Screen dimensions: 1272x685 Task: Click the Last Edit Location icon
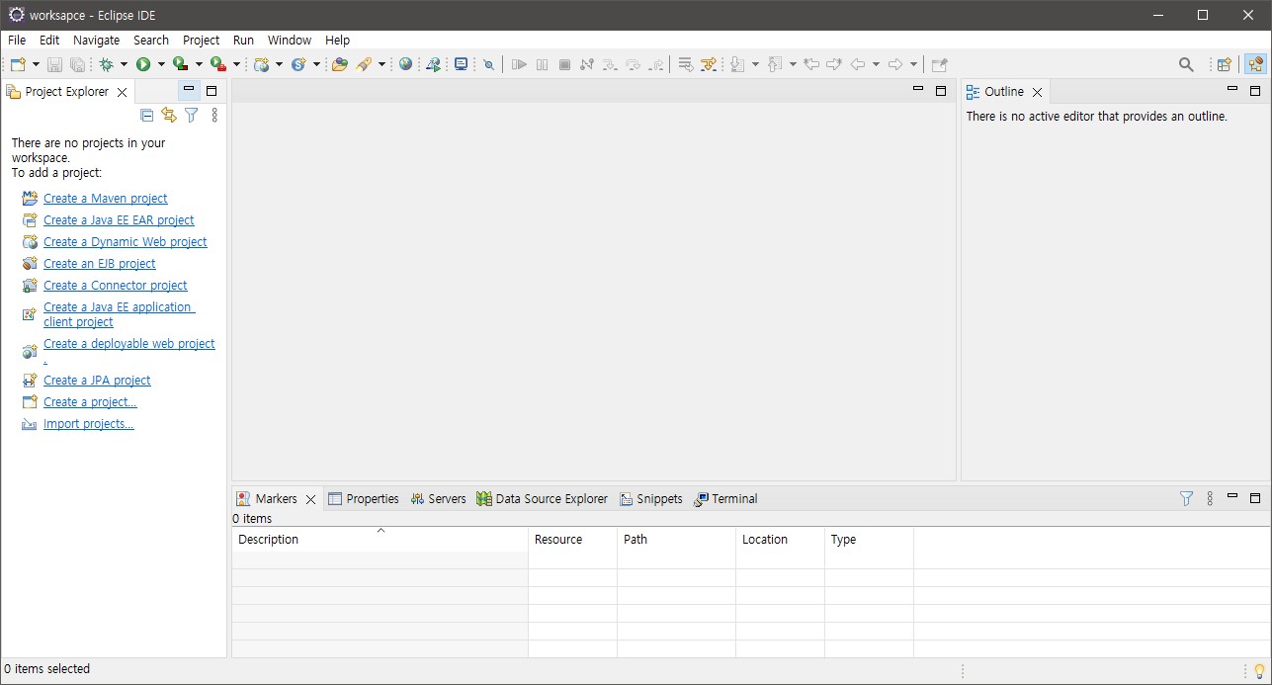(811, 64)
